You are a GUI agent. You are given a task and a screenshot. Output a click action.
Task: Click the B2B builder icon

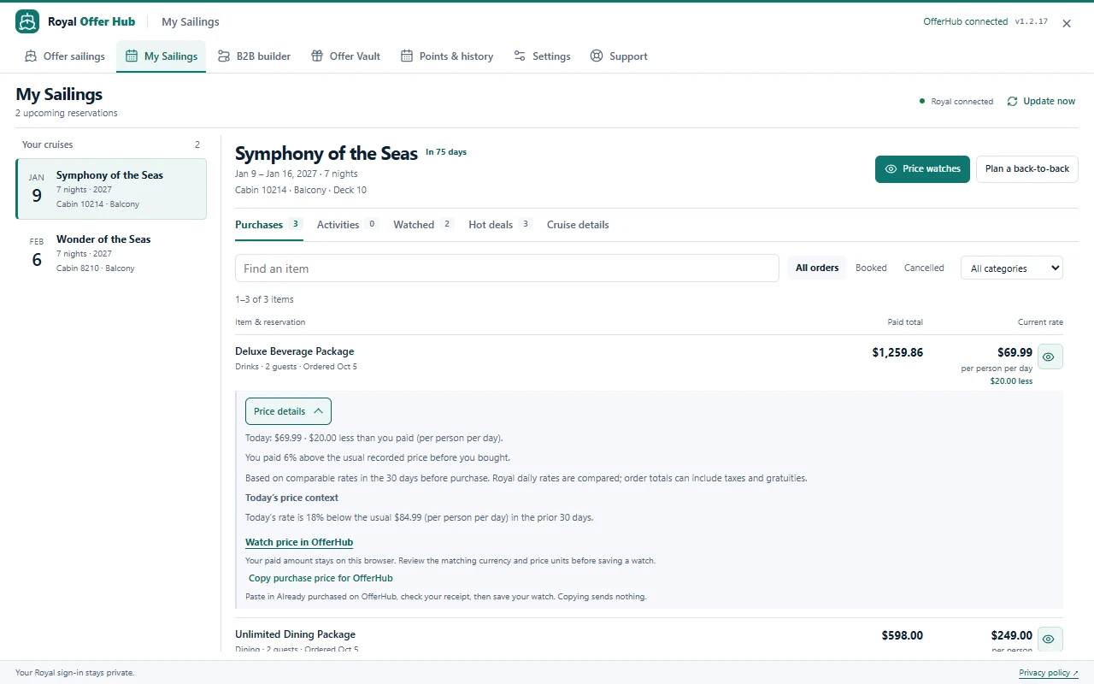tap(224, 56)
